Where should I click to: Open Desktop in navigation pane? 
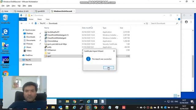pos(29,33)
